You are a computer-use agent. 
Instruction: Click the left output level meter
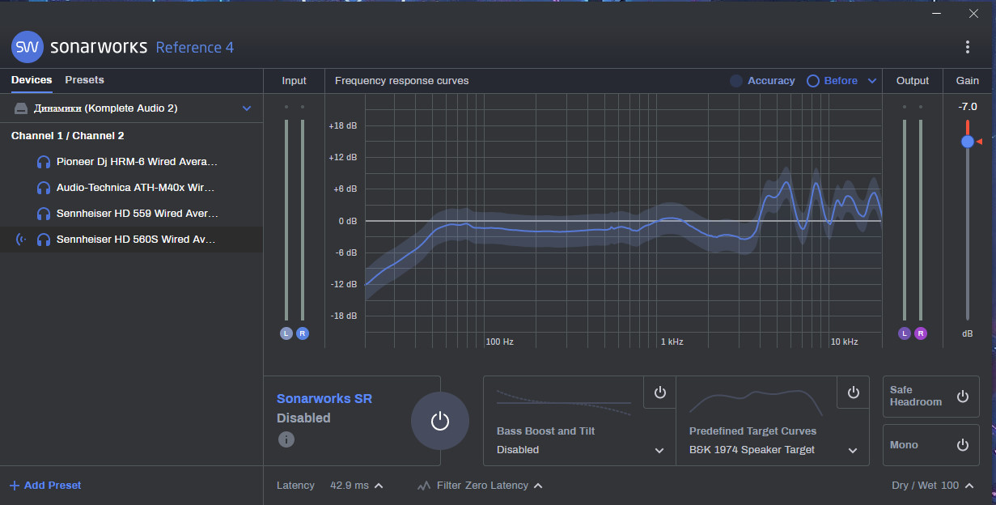pyautogui.click(x=905, y=220)
